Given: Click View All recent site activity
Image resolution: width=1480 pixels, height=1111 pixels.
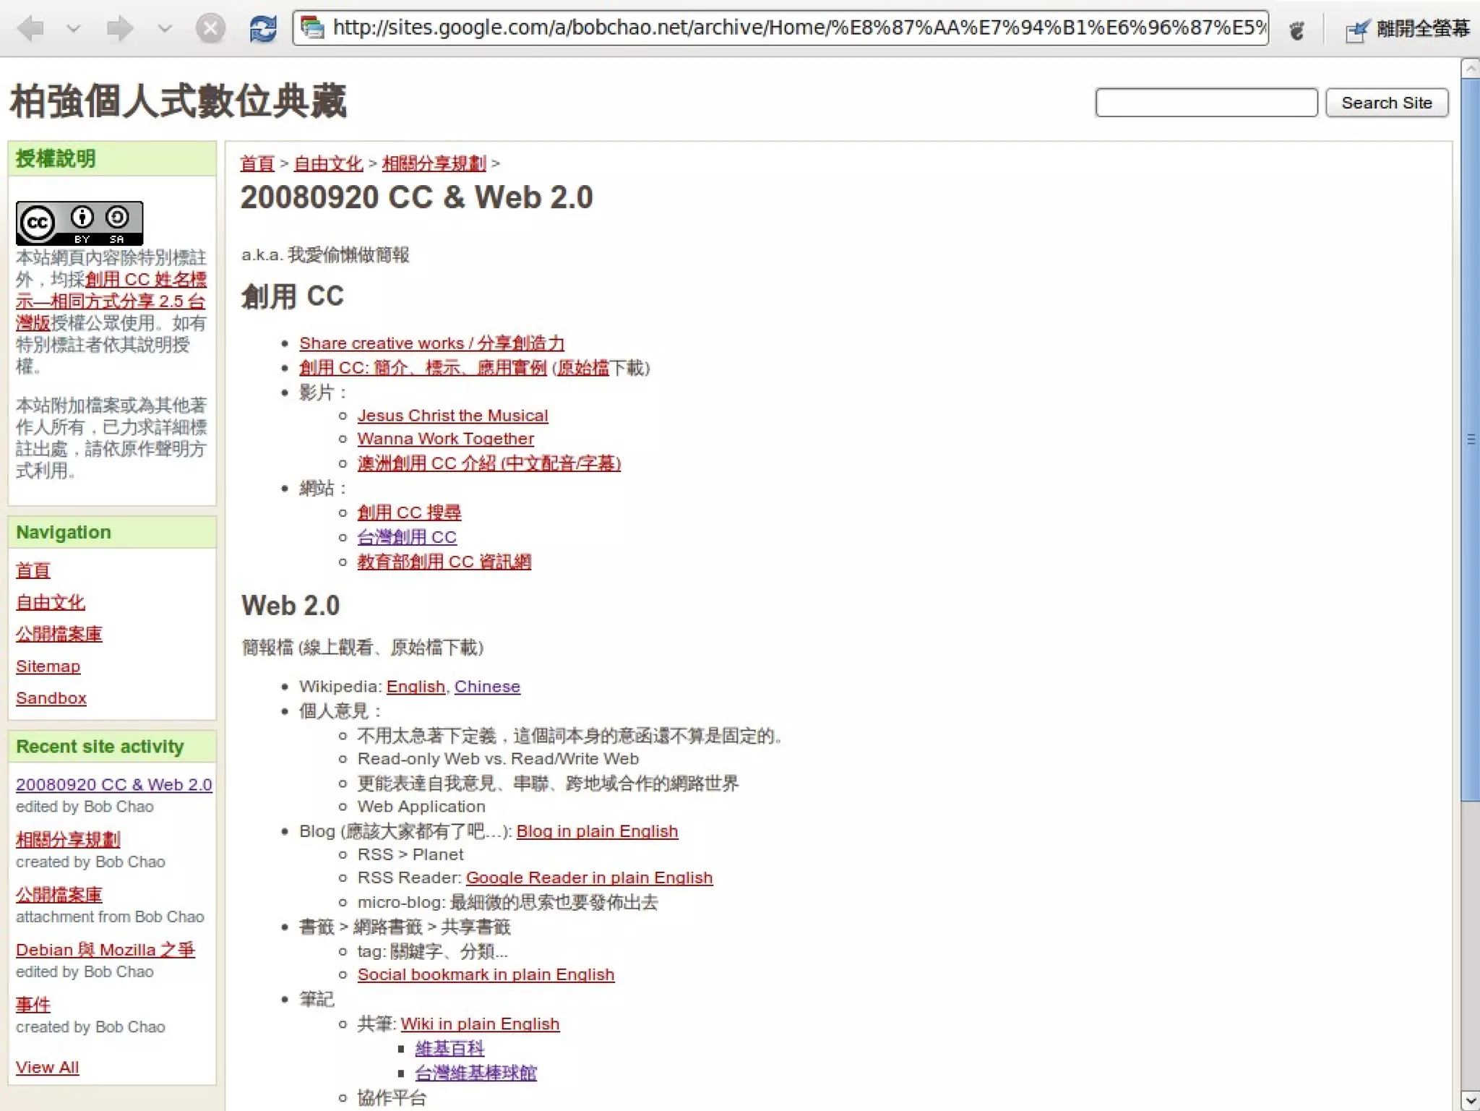Looking at the screenshot, I should [x=47, y=1068].
